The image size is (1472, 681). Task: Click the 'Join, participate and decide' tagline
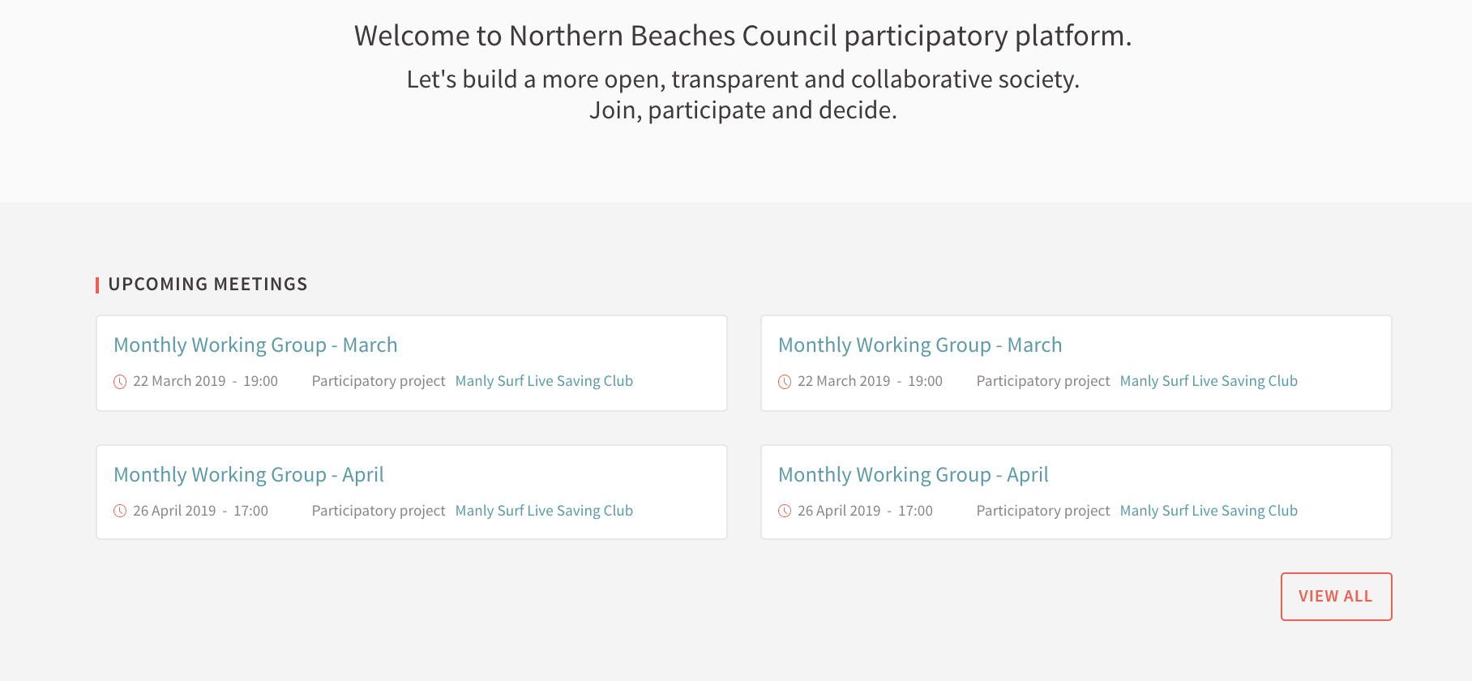point(742,110)
